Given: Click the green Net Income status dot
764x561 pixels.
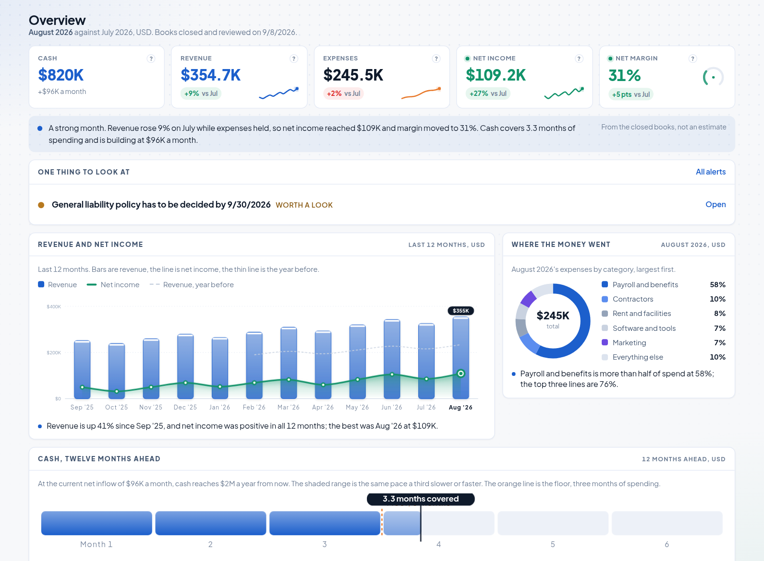Looking at the screenshot, I should (x=467, y=58).
